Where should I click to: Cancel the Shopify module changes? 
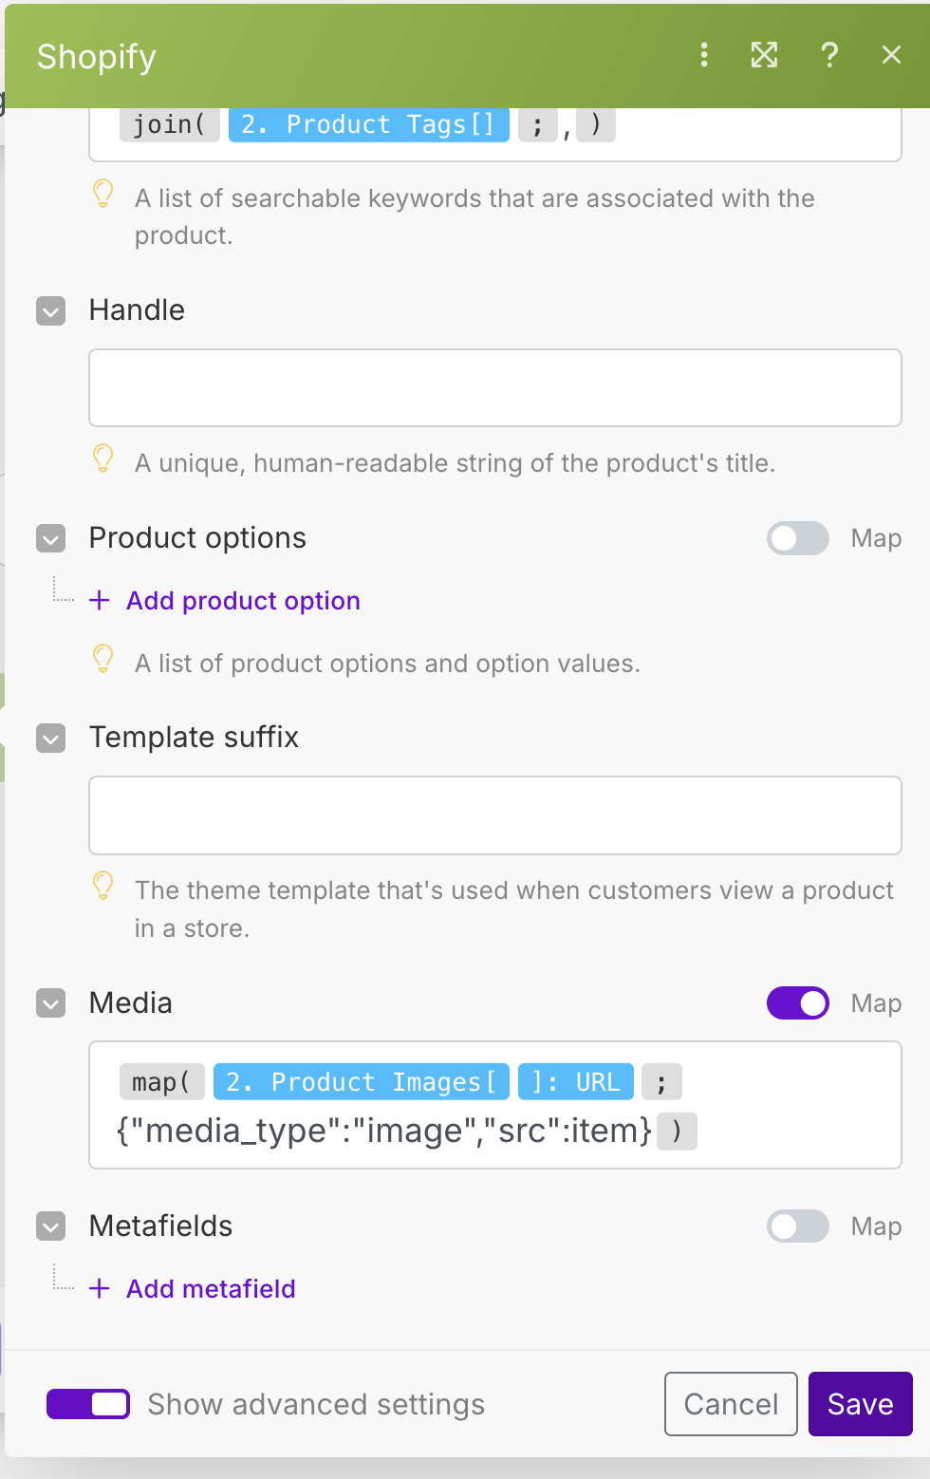(731, 1404)
